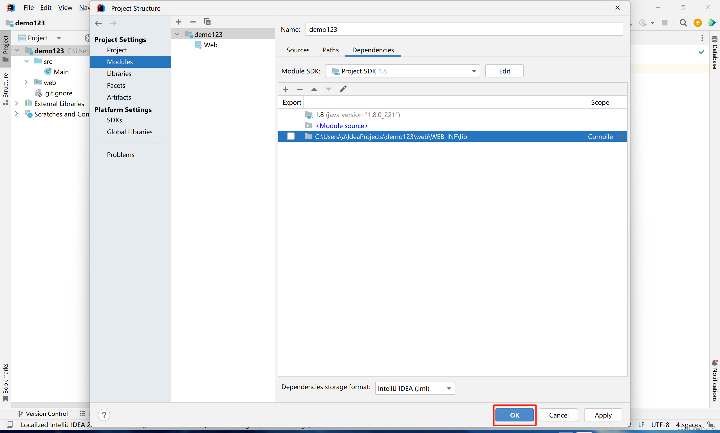The height and width of the screenshot is (433, 720).
Task: Switch to the Paths tab
Action: point(330,50)
